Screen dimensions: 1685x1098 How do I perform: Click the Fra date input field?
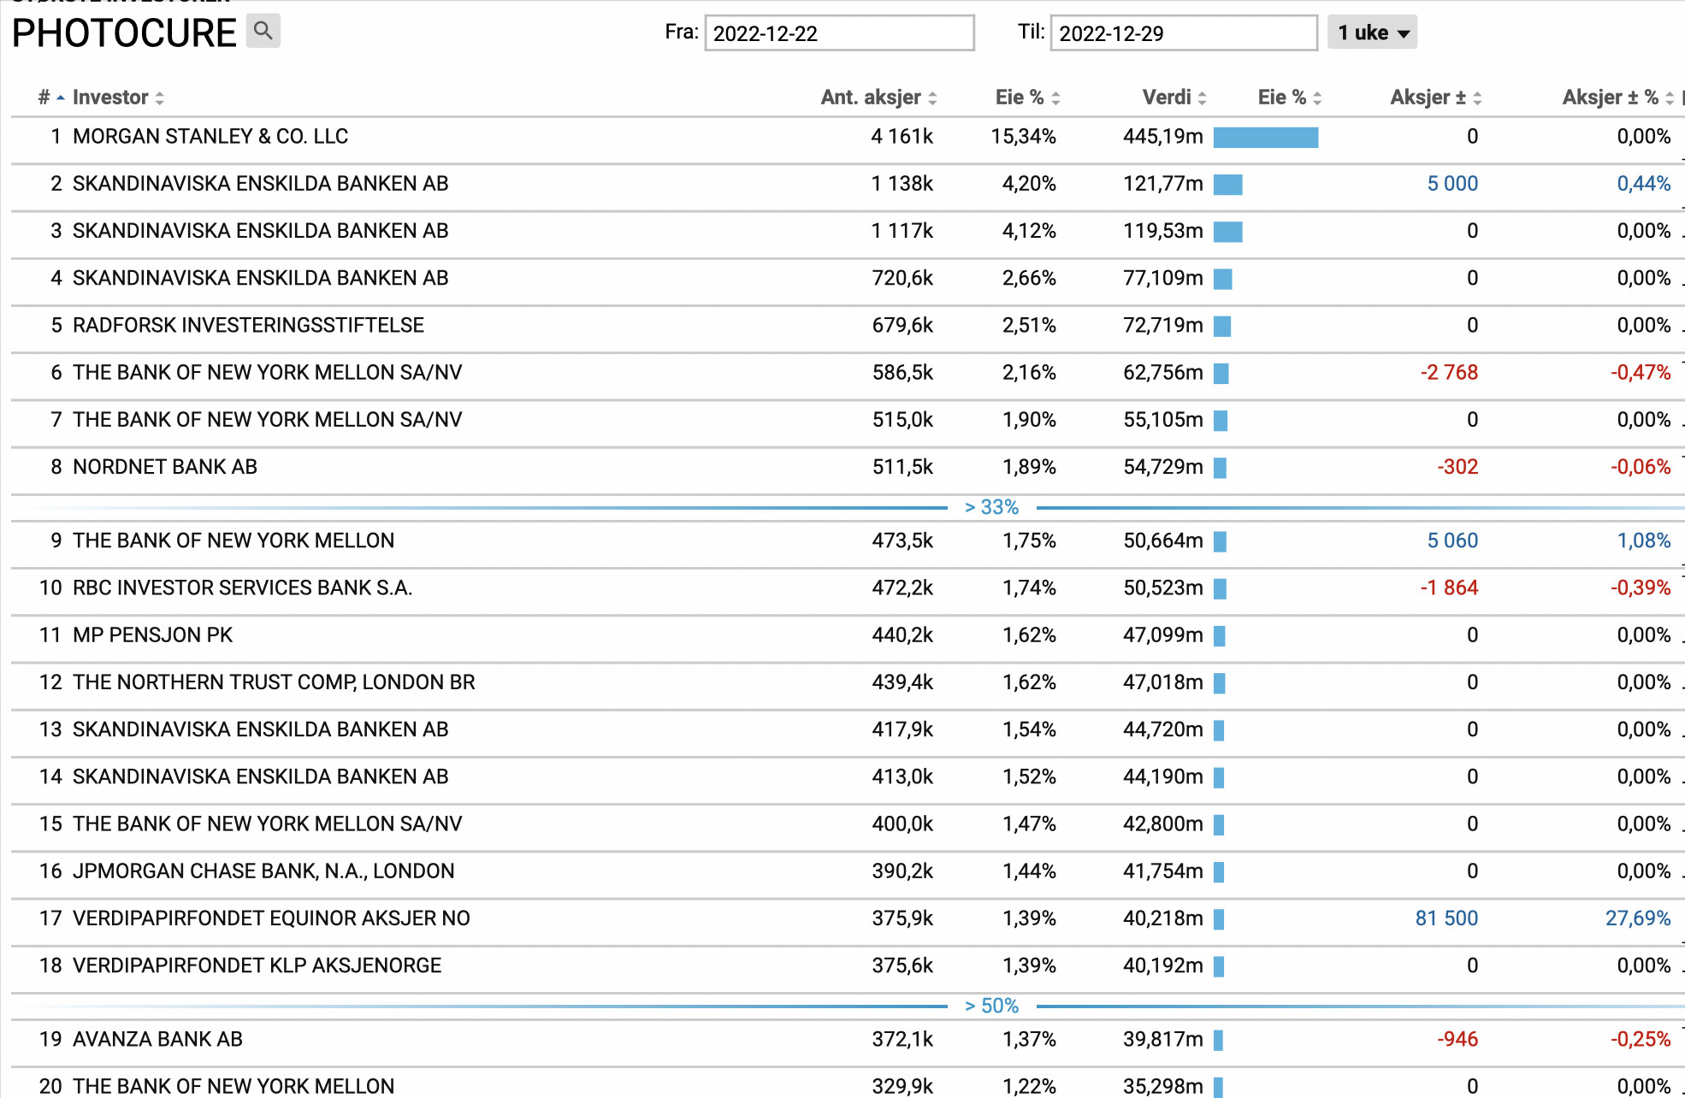pos(838,33)
